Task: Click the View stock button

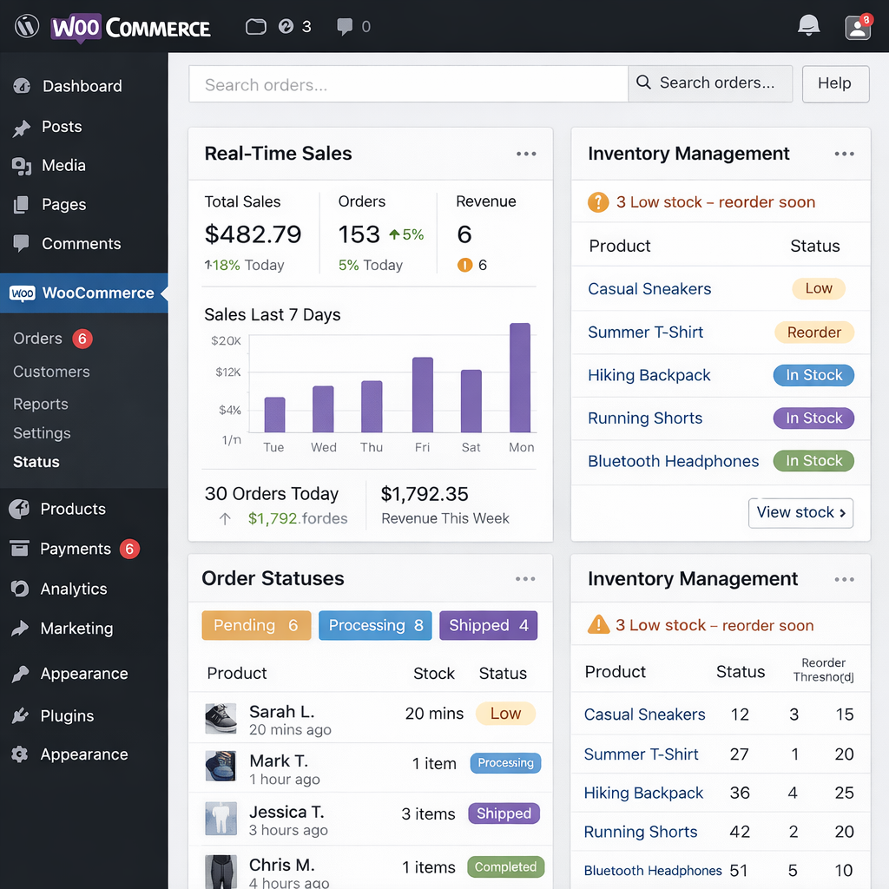Action: (x=800, y=512)
